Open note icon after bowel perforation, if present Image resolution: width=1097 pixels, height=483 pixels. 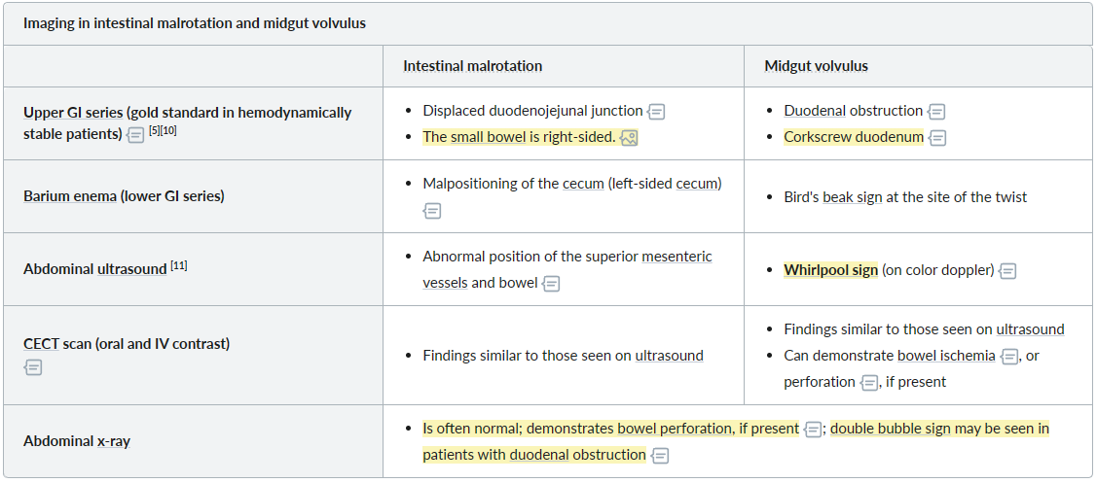click(812, 430)
